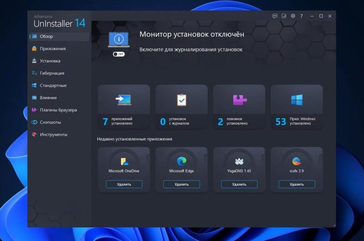The height and width of the screenshot is (241, 364).
Task: Click the icofx 3.9 label
Action: coord(297,171)
